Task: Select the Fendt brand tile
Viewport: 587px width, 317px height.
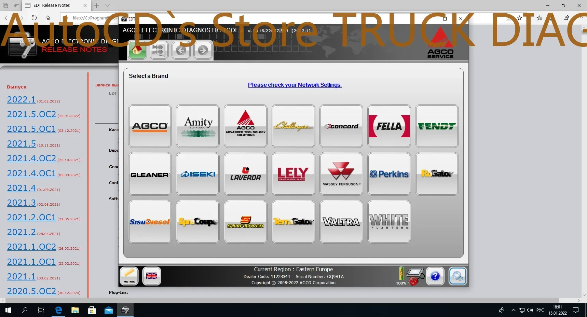Action: tap(437, 126)
